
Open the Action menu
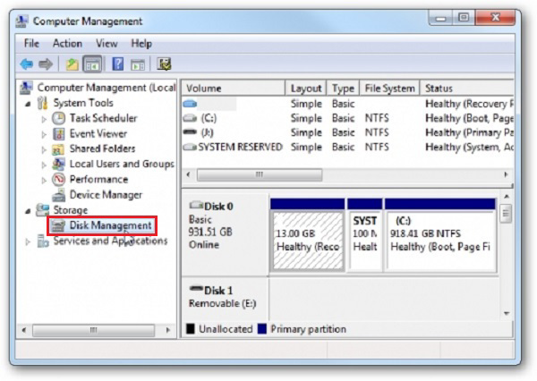(67, 43)
